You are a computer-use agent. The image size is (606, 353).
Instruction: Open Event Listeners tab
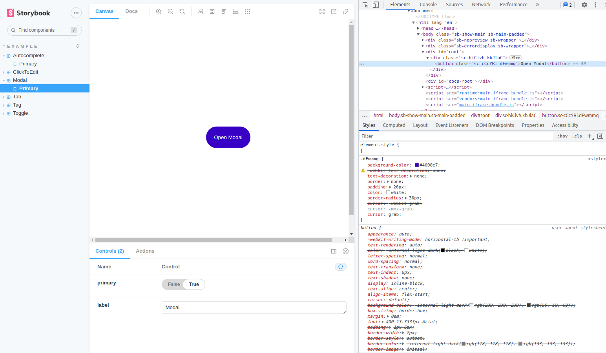point(452,125)
